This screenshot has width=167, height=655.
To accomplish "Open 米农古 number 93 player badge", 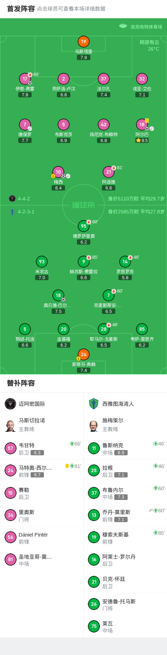I will [x=42, y=262].
